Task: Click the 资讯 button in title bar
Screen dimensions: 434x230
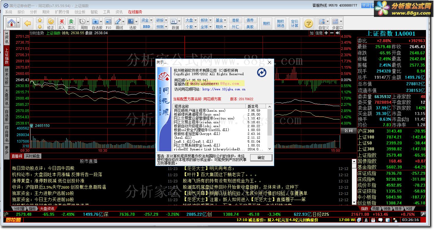Action: [x=366, y=5]
